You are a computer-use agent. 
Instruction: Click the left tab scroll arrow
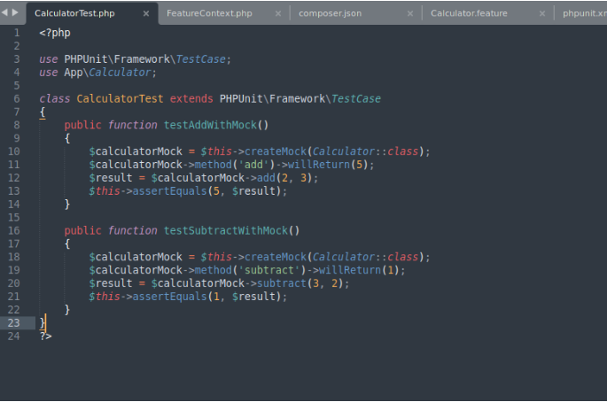pos(6,13)
